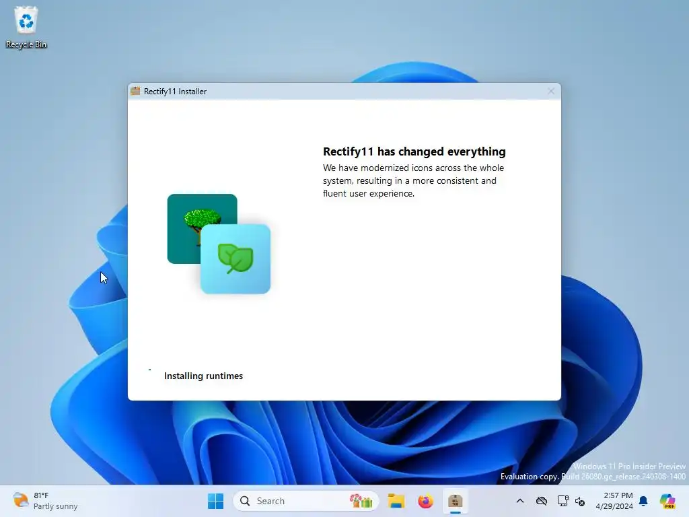Open the weather widget showing 81°F
Image resolution: width=689 pixels, height=517 pixels.
[46, 501]
